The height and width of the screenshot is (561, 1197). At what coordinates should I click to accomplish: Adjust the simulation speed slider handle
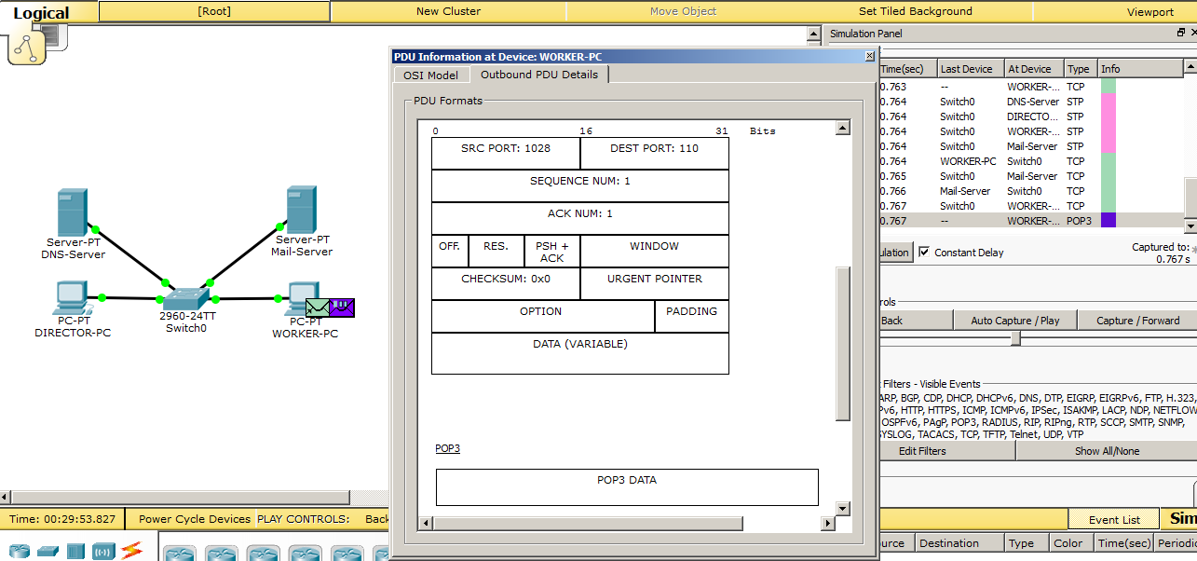[1015, 339]
